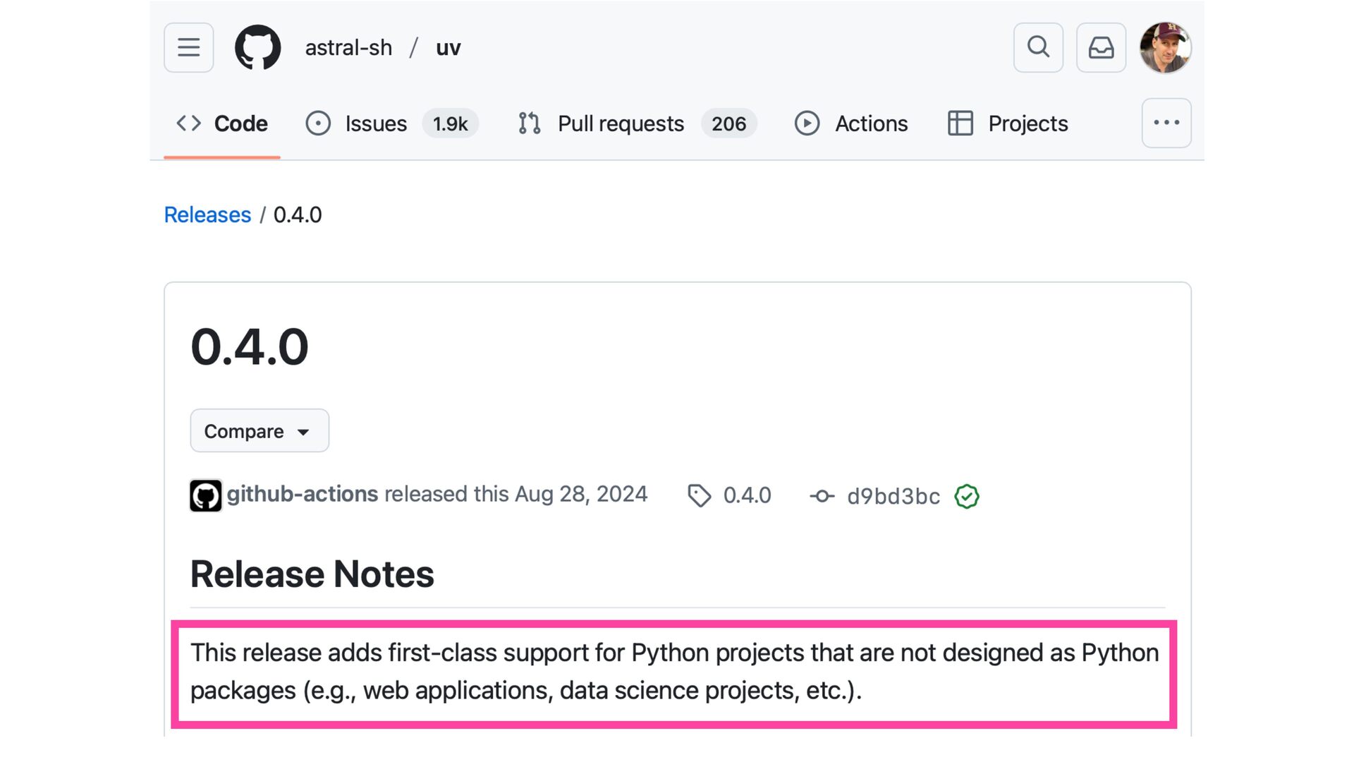The height and width of the screenshot is (762, 1354).
Task: Click the tag icon beside 0.4.0
Action: pyautogui.click(x=699, y=495)
